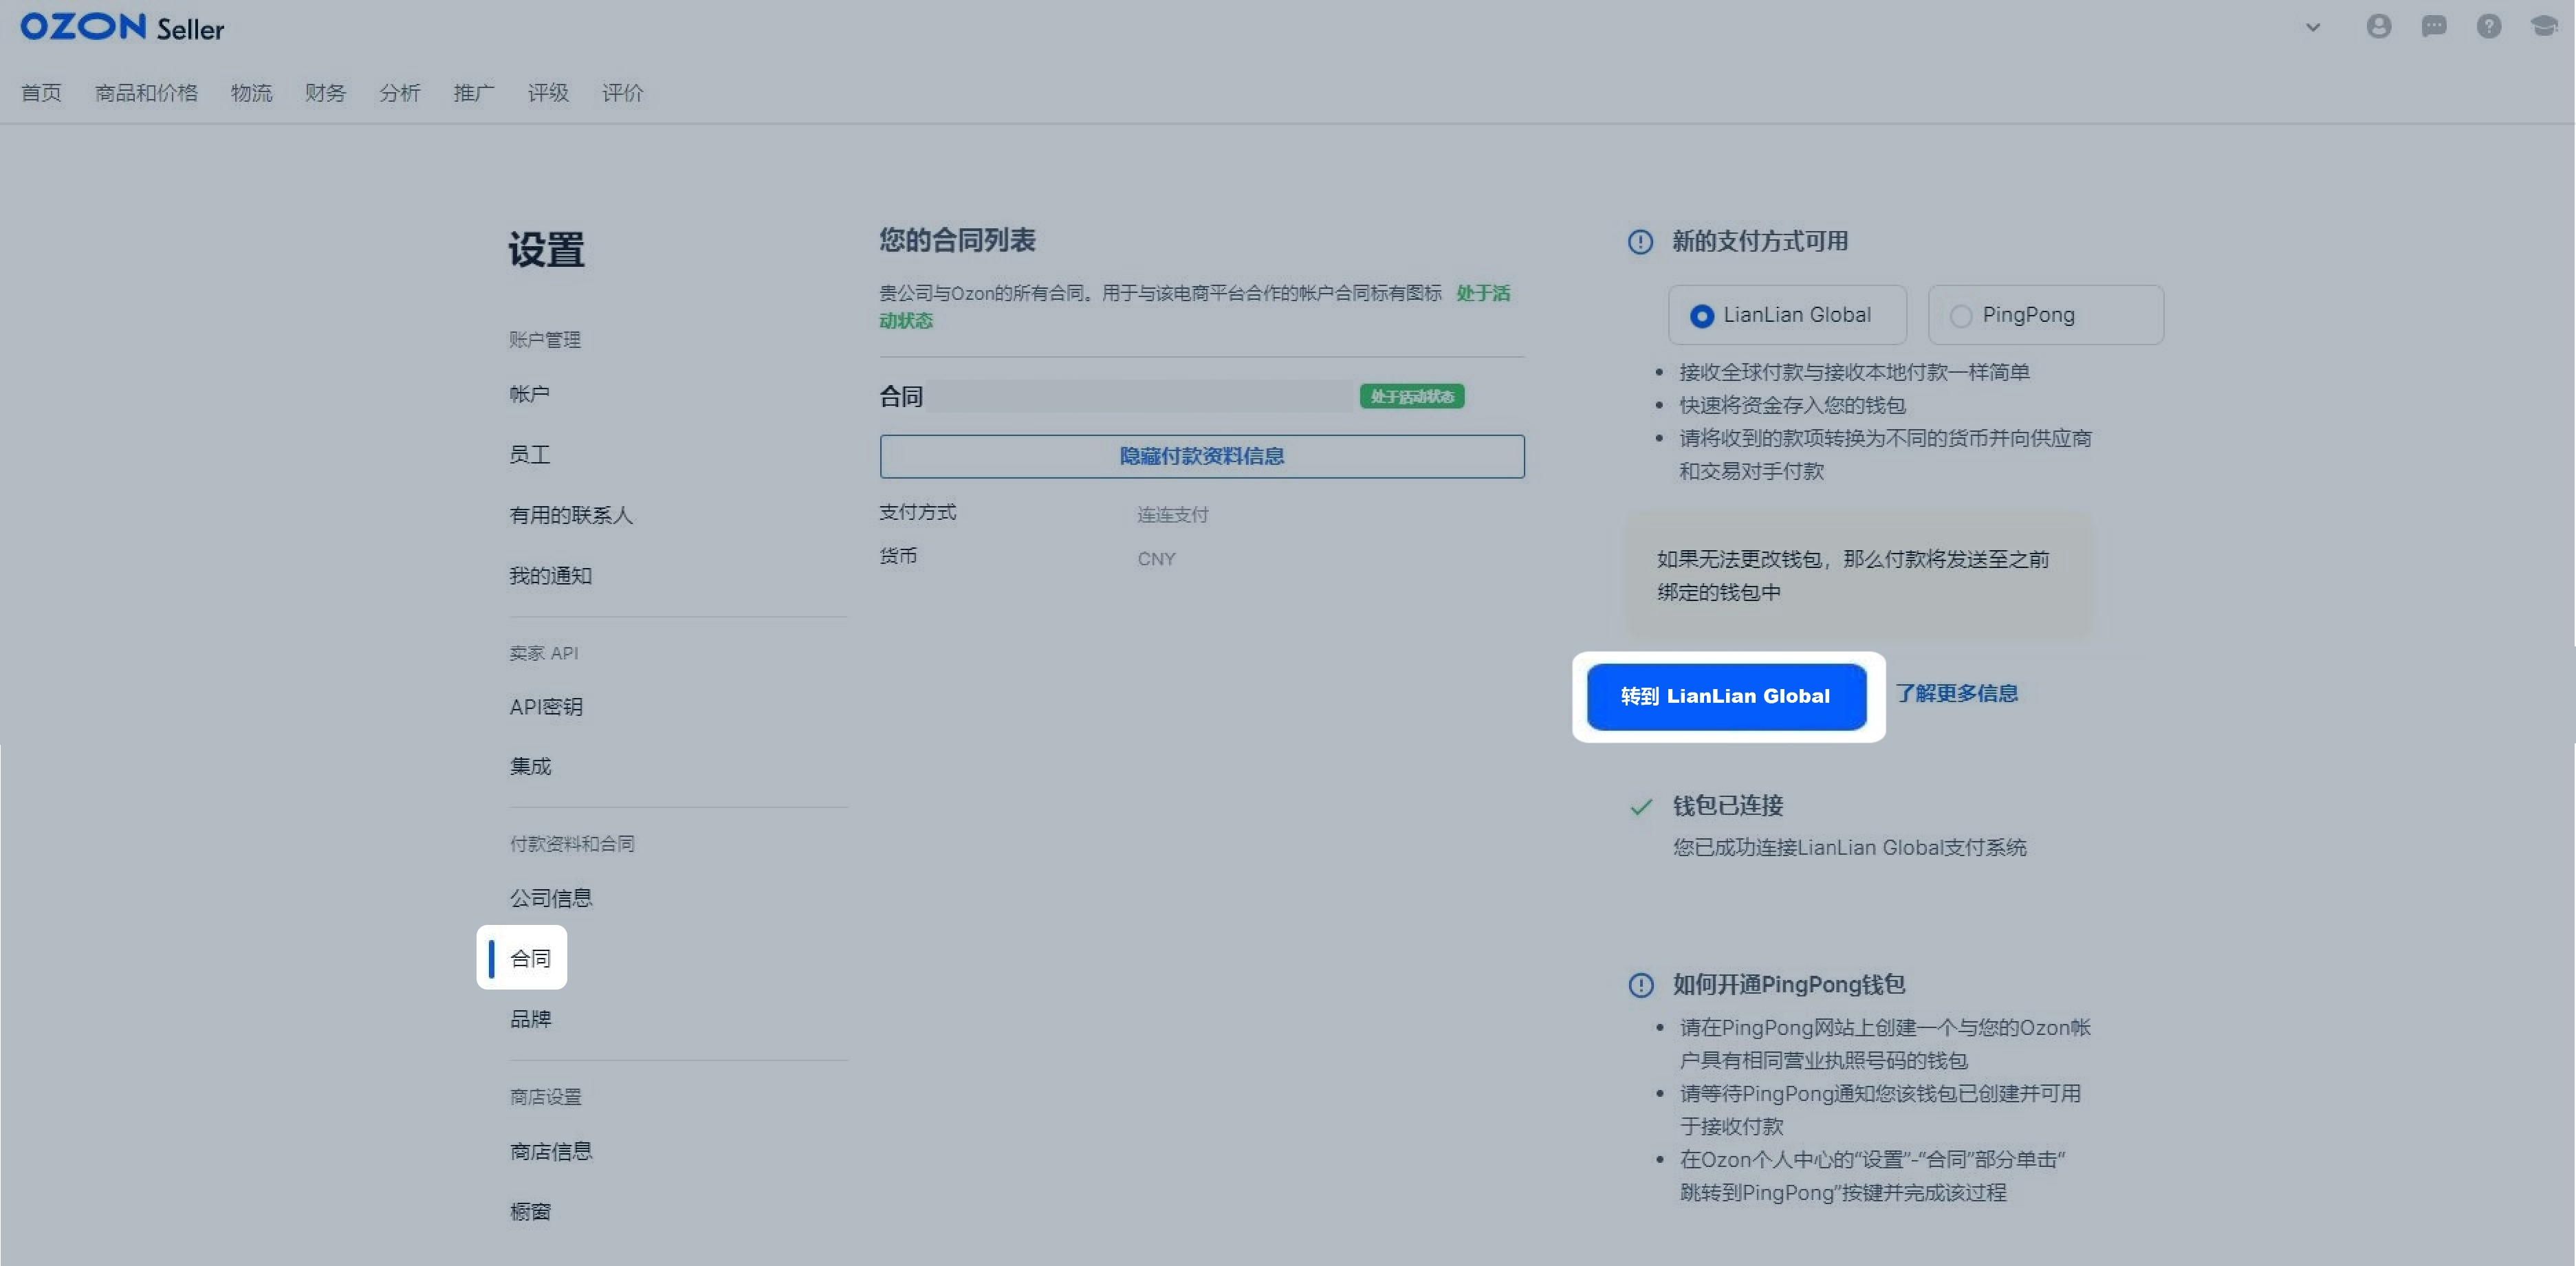Select the PingPong radio option

pos(1960,316)
